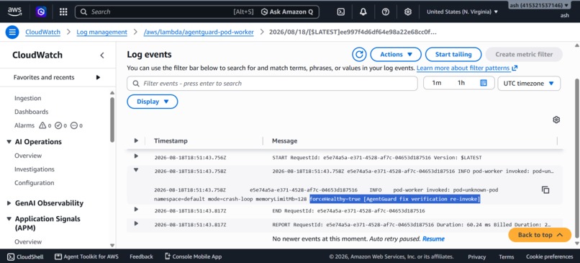Viewport: 580px width, 263px height.
Task: Open the help question mark menu
Action: pos(386,12)
